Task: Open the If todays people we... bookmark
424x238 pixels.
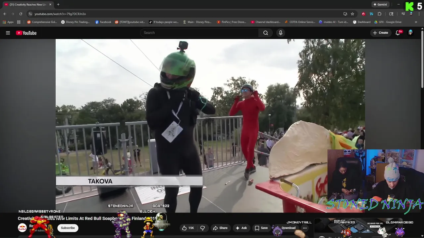Action: coord(164,22)
